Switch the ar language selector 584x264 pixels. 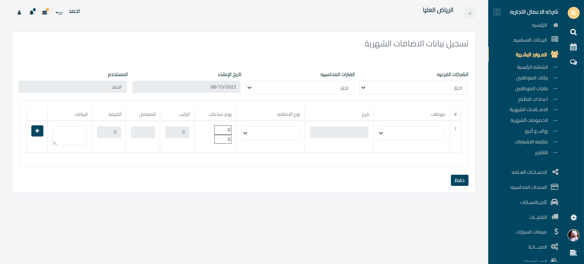coord(59,13)
